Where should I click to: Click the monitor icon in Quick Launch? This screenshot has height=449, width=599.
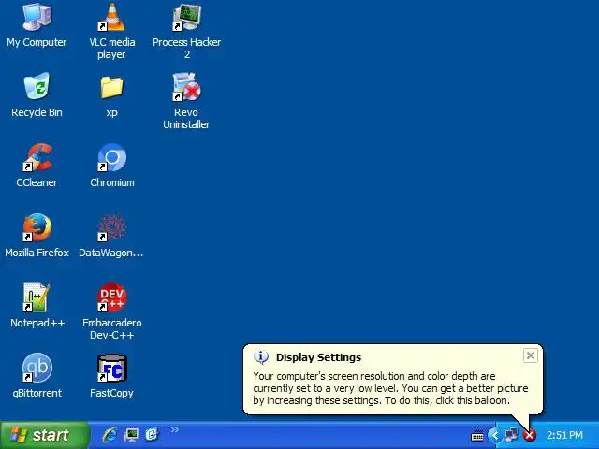click(131, 435)
